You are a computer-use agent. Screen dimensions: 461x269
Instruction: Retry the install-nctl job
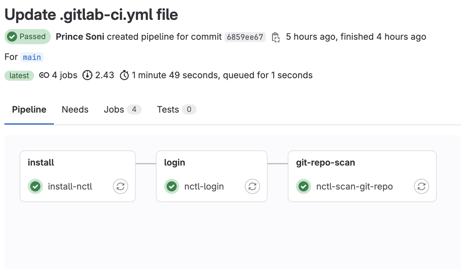(x=121, y=186)
